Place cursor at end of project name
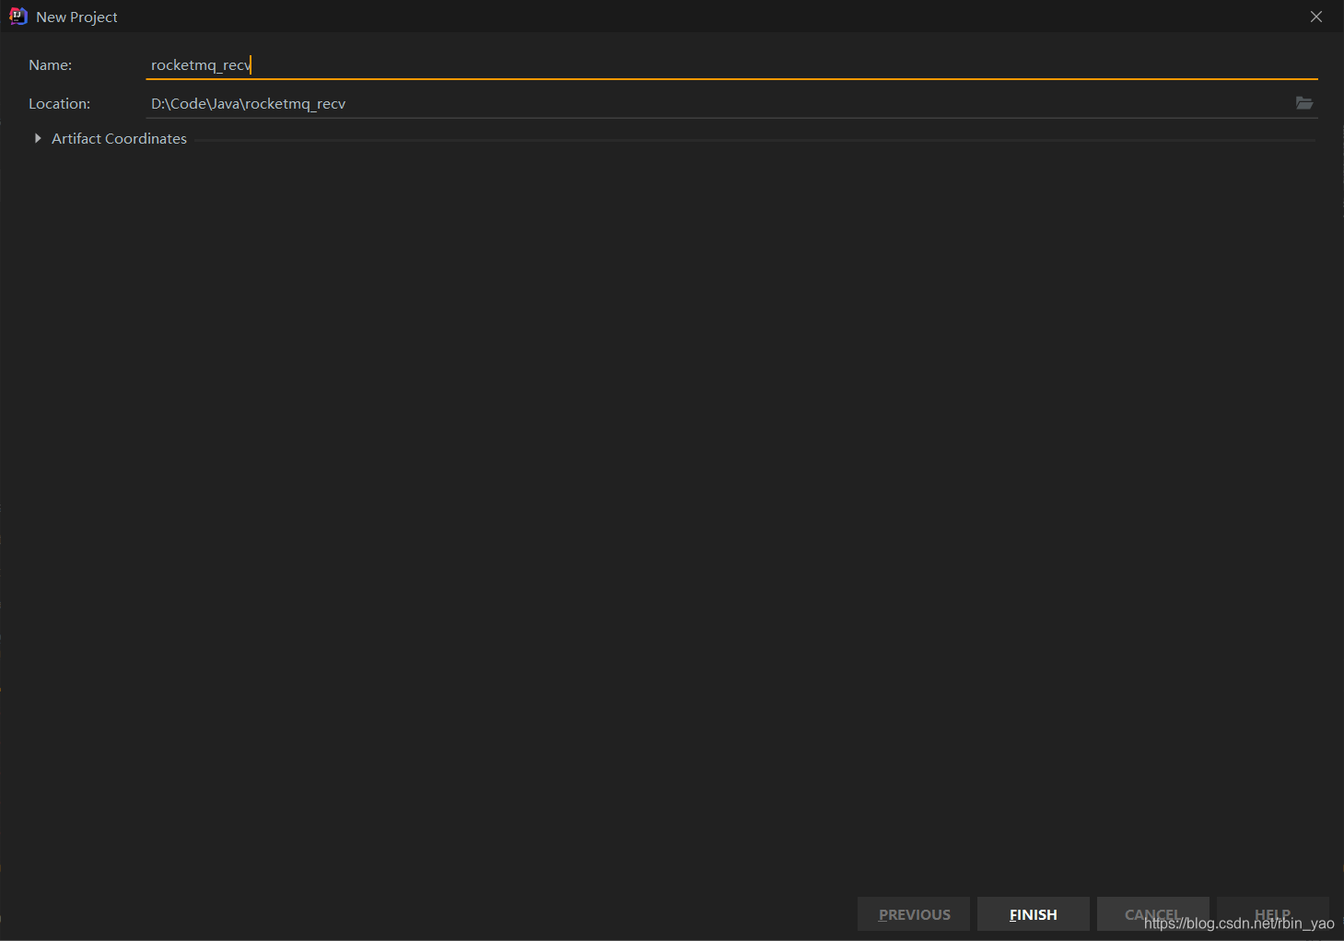The image size is (1344, 941). coord(251,64)
